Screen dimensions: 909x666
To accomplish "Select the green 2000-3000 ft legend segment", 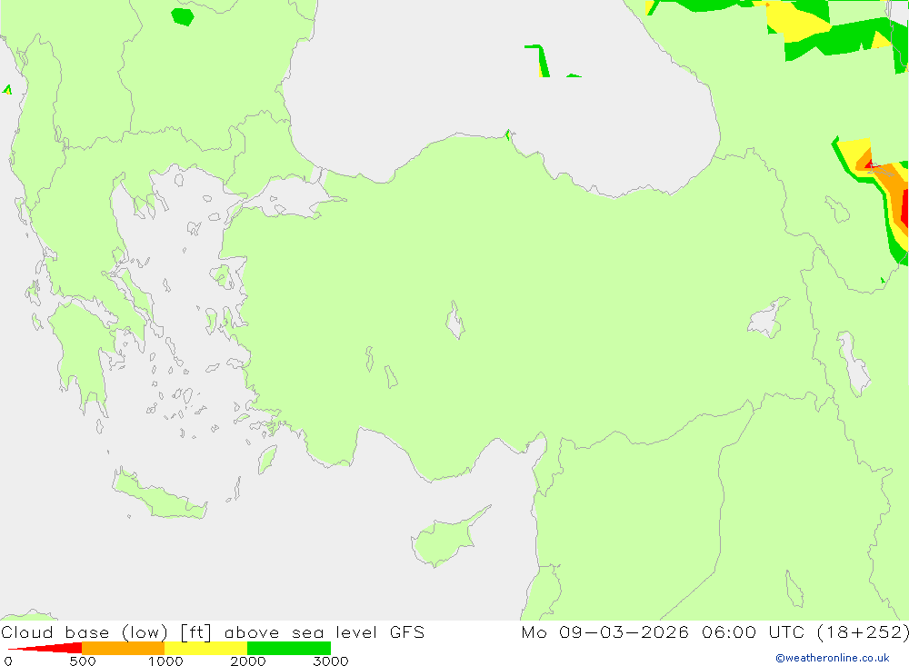I will [x=289, y=648].
